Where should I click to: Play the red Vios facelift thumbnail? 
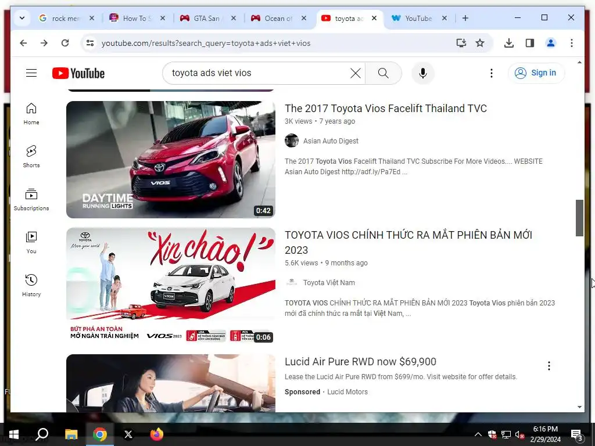pyautogui.click(x=171, y=160)
